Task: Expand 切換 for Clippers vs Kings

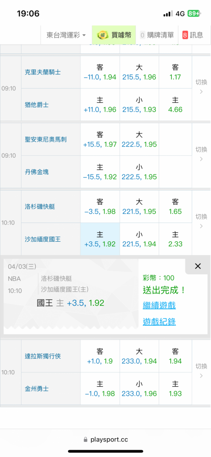Action: click(x=201, y=222)
